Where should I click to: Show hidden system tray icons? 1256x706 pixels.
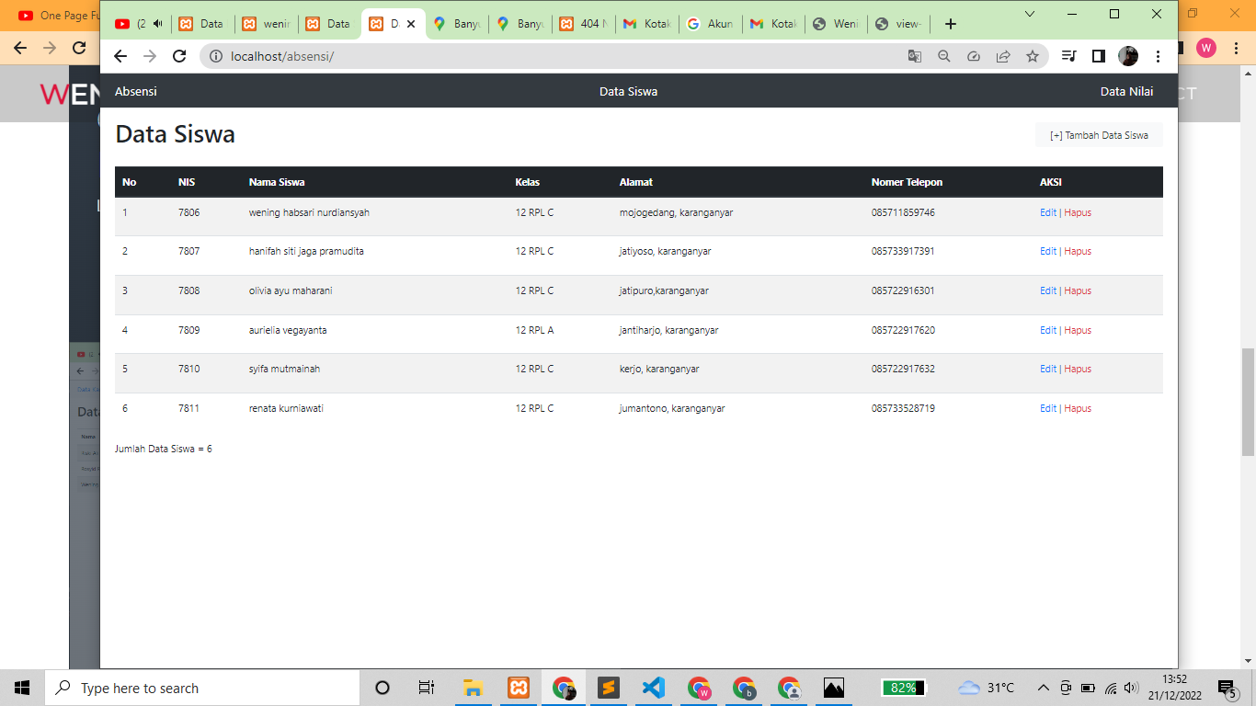tap(1043, 688)
